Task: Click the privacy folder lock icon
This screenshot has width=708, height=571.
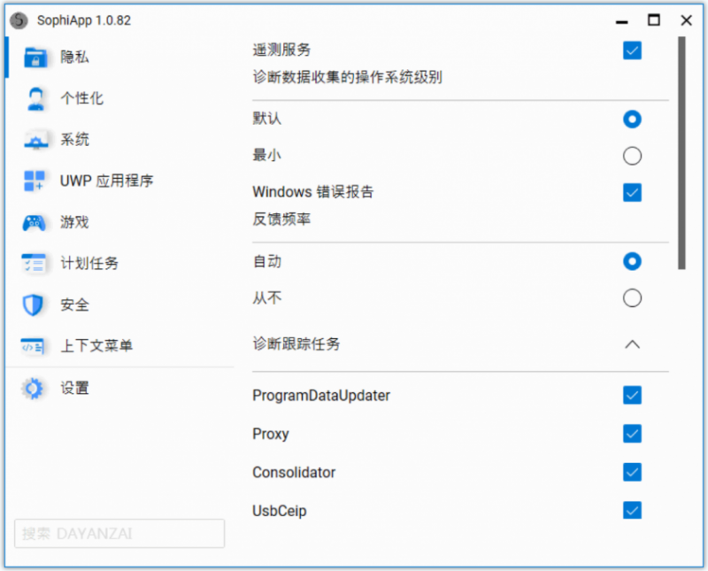Action: (35, 57)
